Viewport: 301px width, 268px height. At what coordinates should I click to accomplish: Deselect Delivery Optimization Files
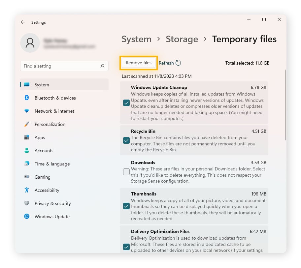pyautogui.click(x=126, y=246)
